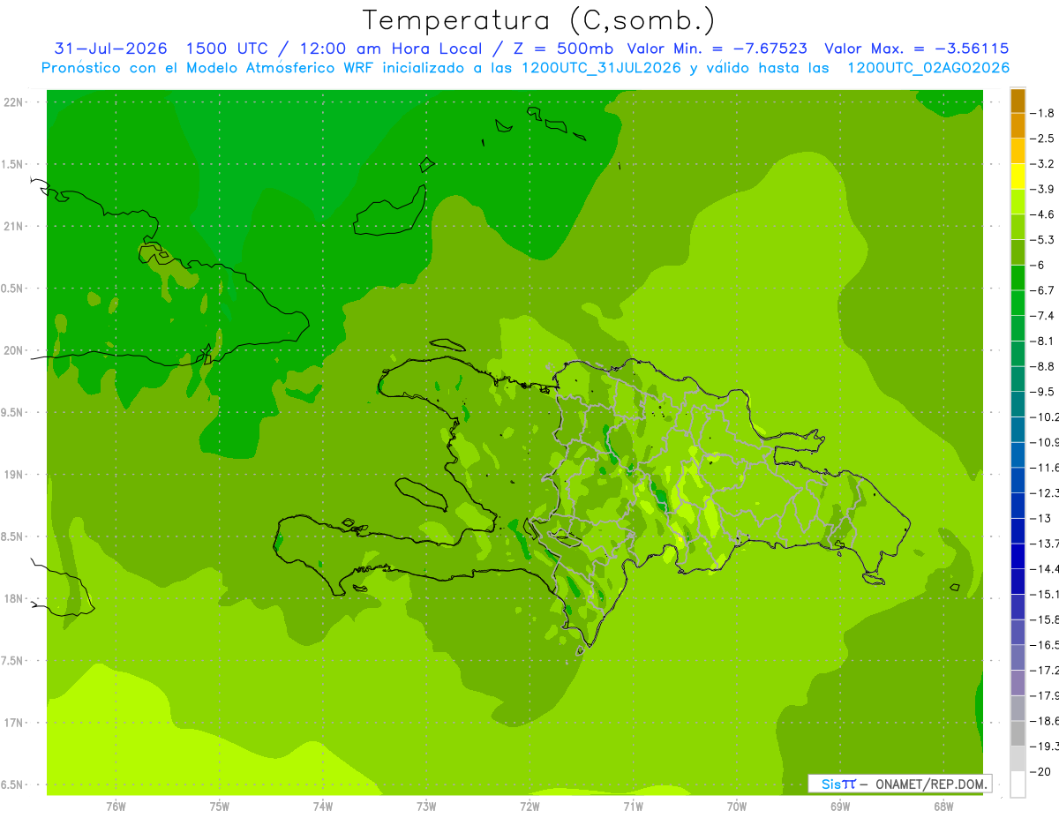The width and height of the screenshot is (1059, 818).
Task: Pick the legend swatch between -12.3 and -13
Action: pyautogui.click(x=1018, y=506)
